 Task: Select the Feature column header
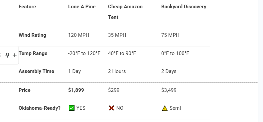27,7
